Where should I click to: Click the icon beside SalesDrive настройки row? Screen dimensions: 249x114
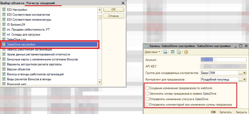[4, 44]
